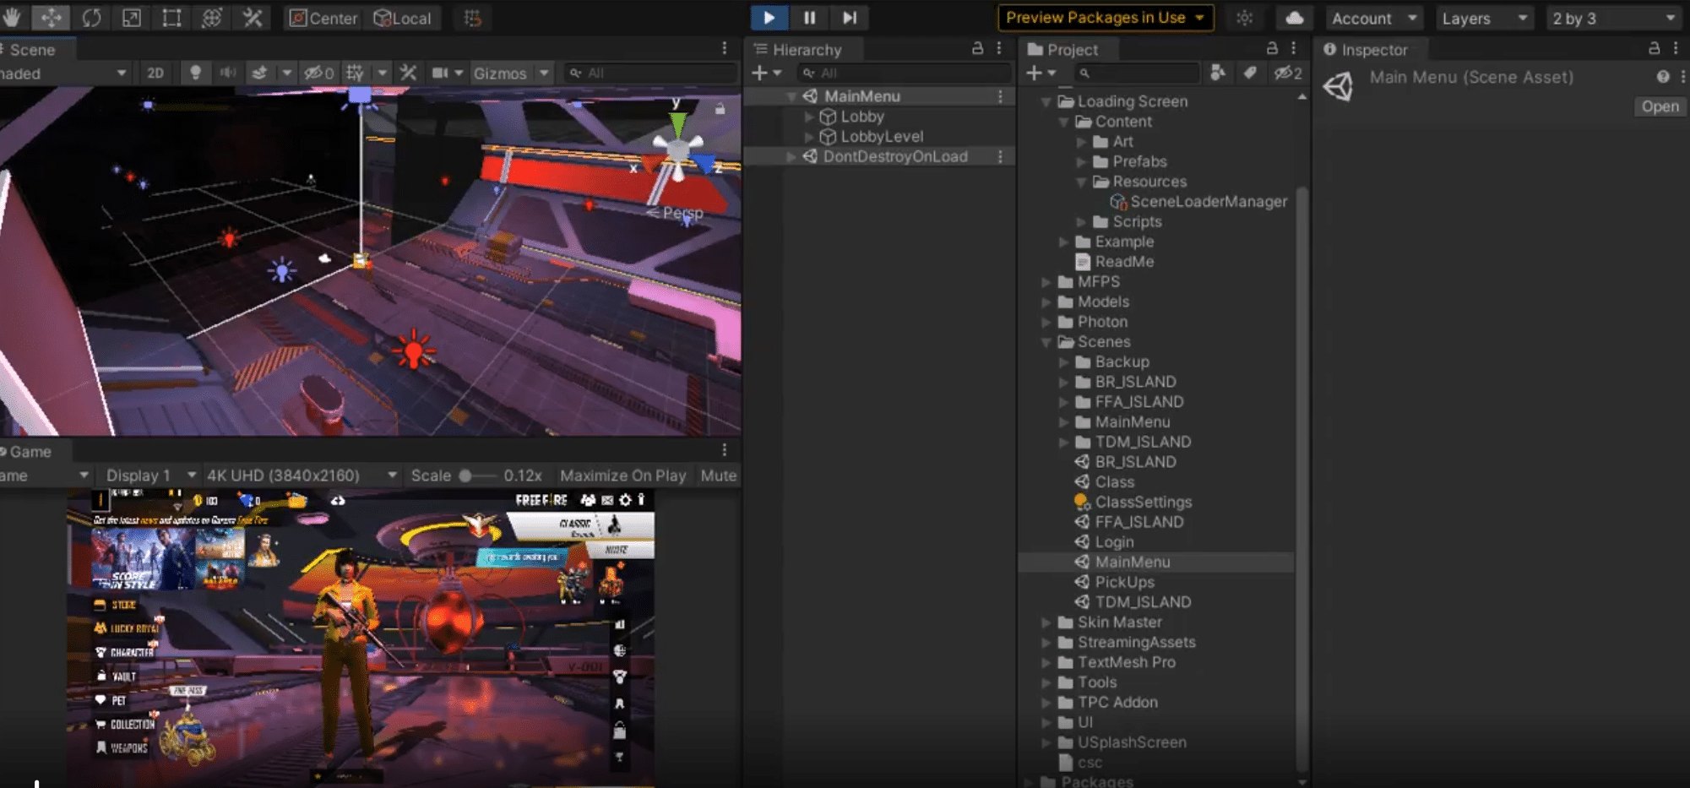
Task: Select the Move tool
Action: [51, 18]
